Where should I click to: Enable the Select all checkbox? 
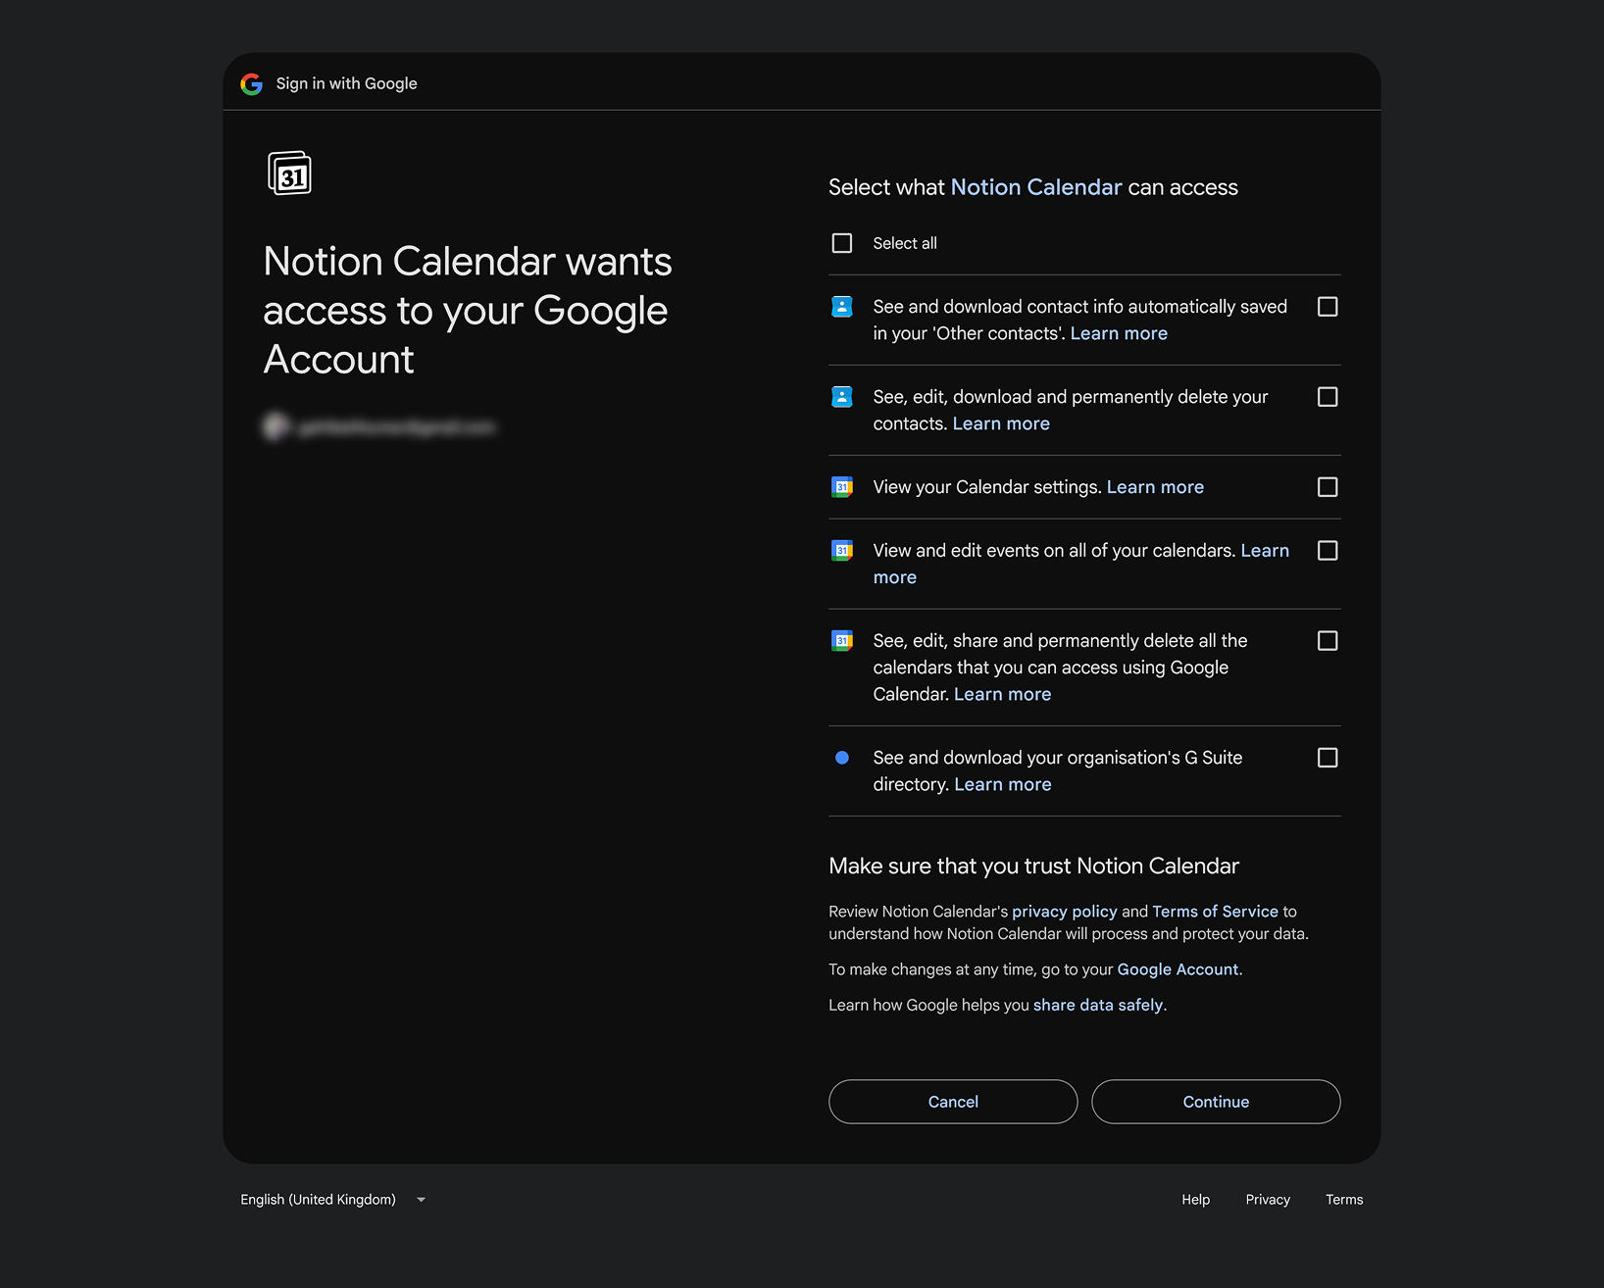(841, 242)
